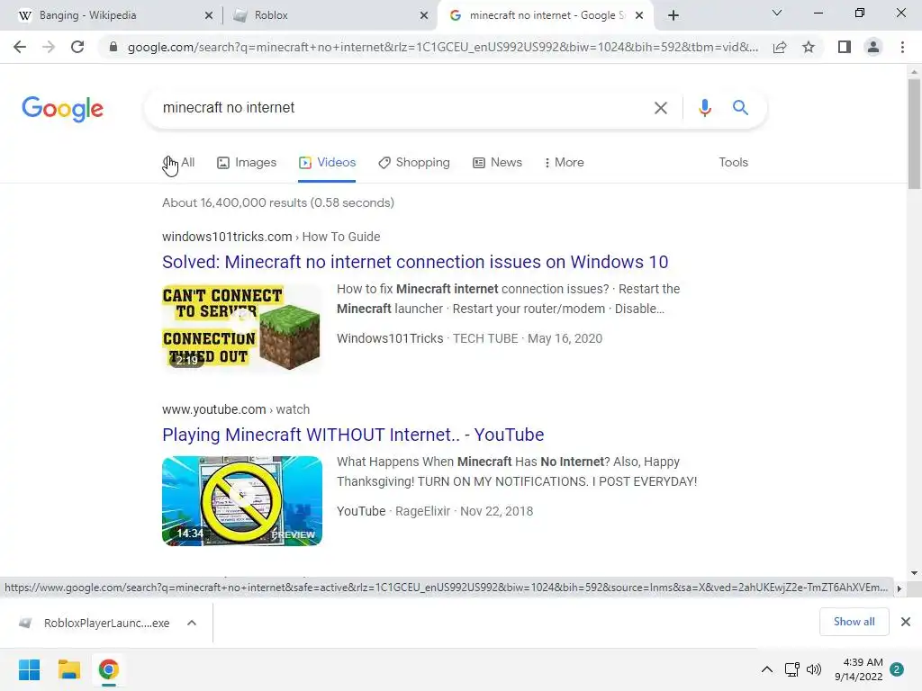Image resolution: width=922 pixels, height=691 pixels.
Task: Open the tab search chevron
Action: point(777,13)
